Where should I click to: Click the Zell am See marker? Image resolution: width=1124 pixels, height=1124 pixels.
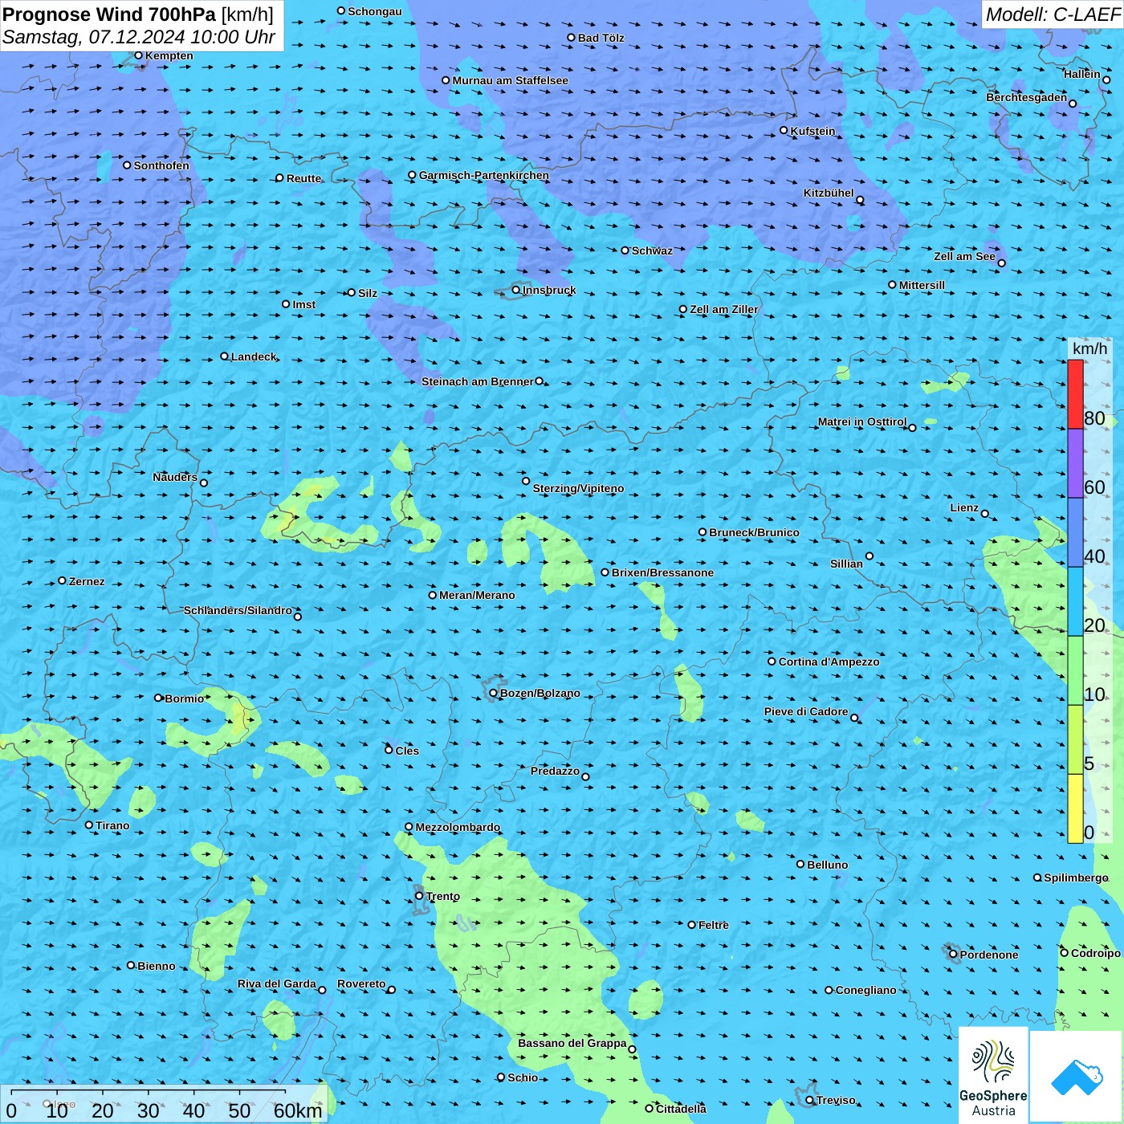(x=1001, y=263)
